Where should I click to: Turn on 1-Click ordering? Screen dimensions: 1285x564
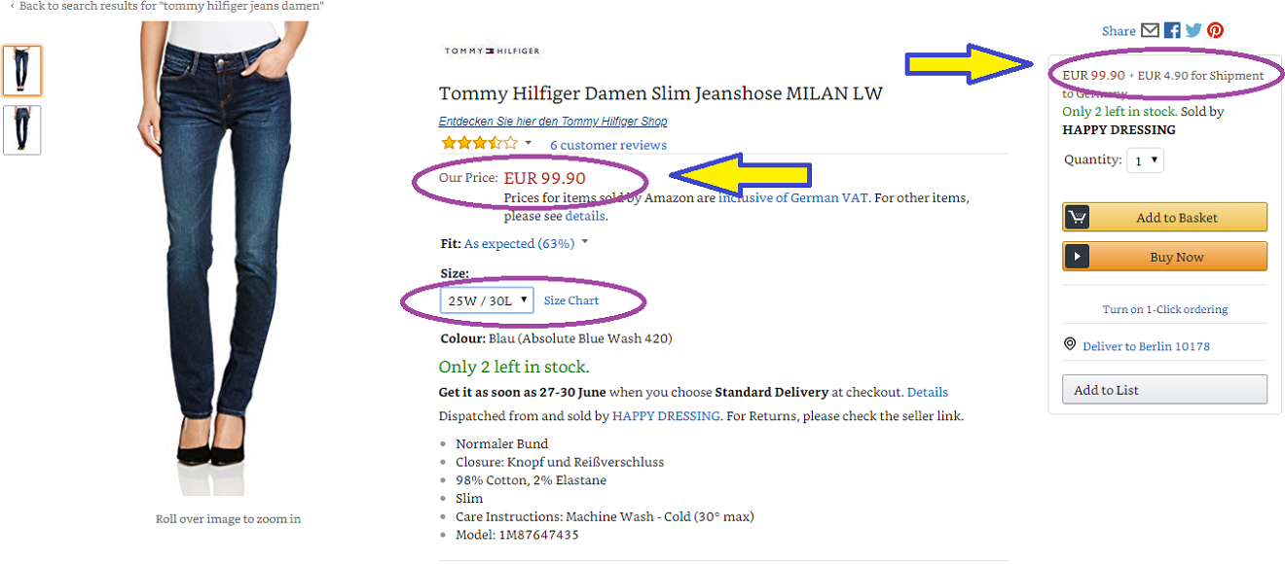pyautogui.click(x=1164, y=309)
